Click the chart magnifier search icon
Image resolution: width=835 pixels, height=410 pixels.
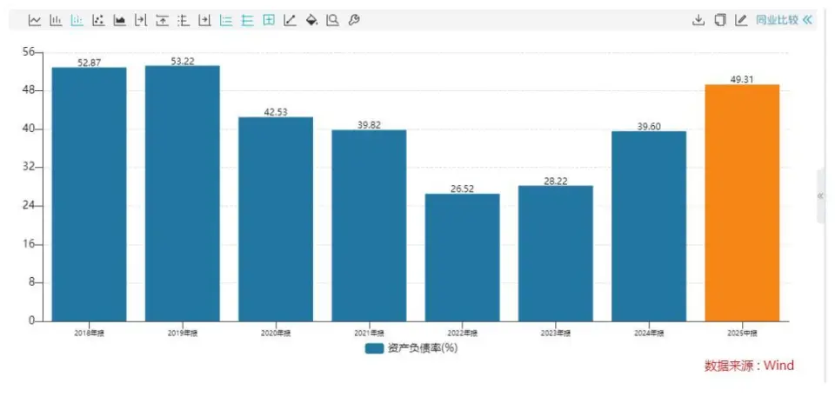tap(333, 20)
